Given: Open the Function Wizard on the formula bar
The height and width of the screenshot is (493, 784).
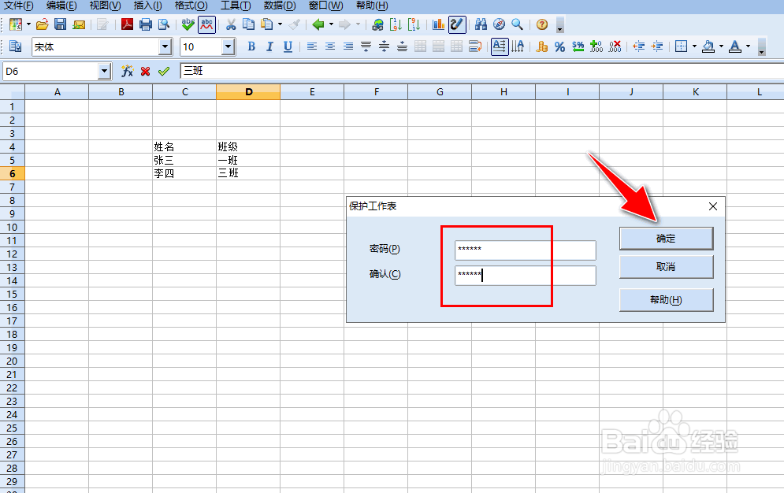Looking at the screenshot, I should click(x=126, y=72).
